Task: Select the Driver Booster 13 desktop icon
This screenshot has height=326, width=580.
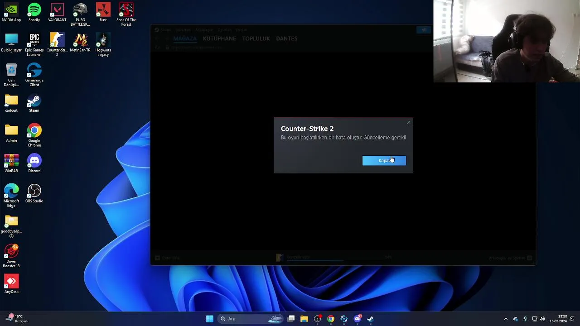Action: coord(11,257)
